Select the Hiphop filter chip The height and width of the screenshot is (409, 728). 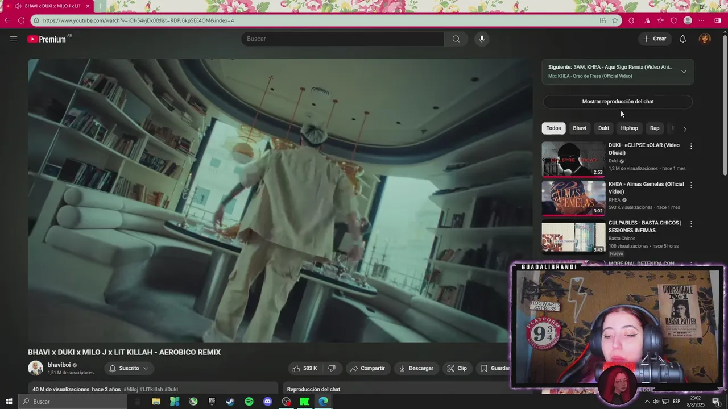click(629, 128)
